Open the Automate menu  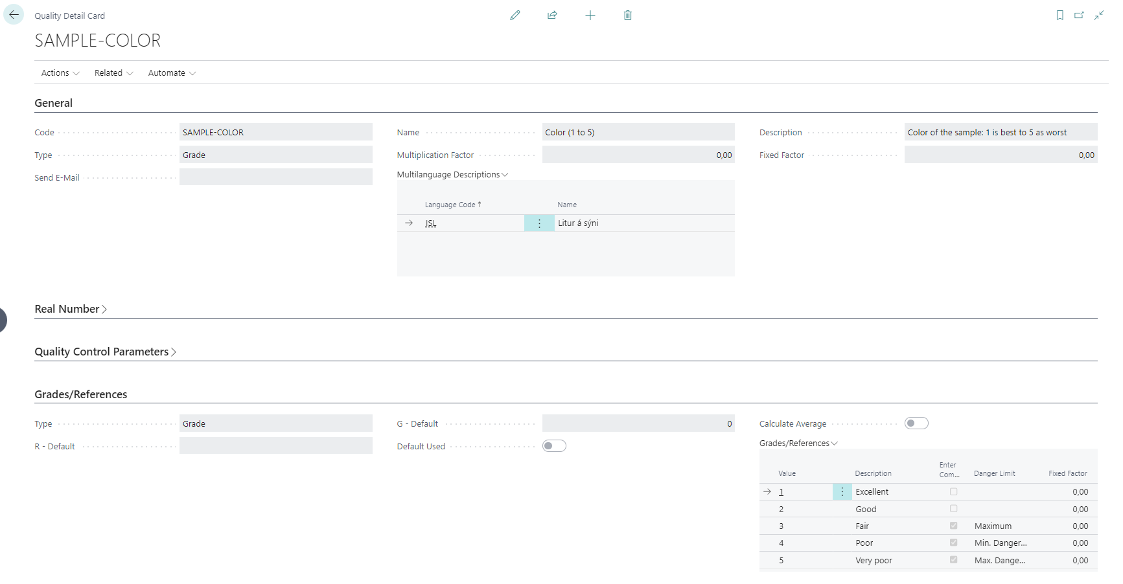[172, 73]
